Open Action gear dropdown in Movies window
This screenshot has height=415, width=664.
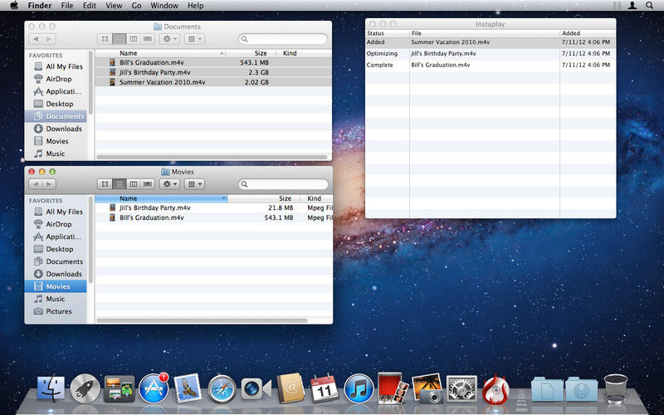pos(170,184)
